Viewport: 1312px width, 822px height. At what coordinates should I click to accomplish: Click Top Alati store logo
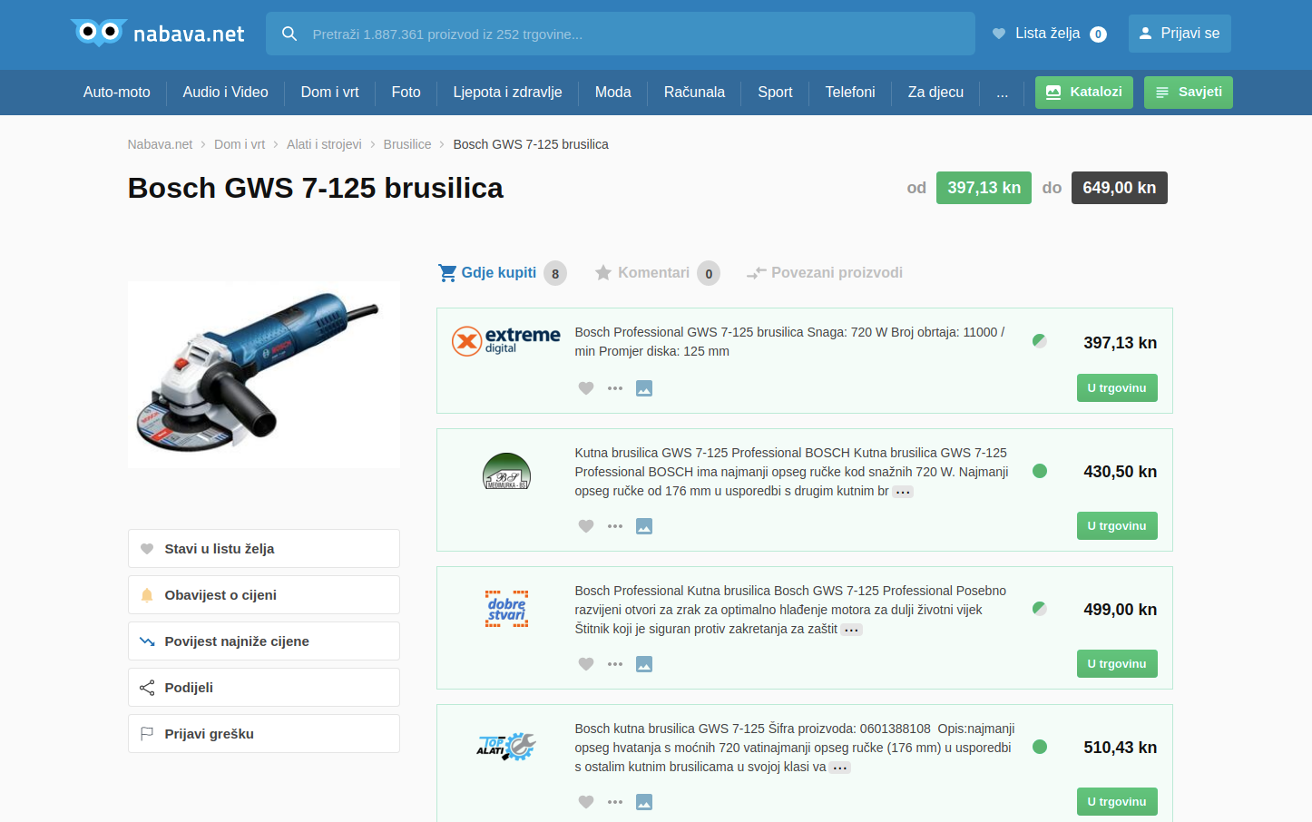tap(506, 747)
